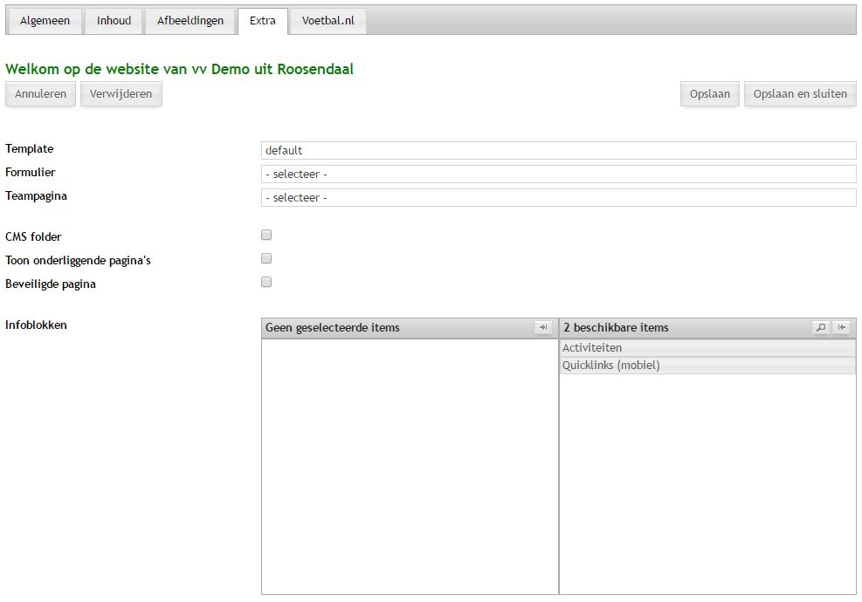Choose Quicklinks (mobiel) from available items

[707, 366]
